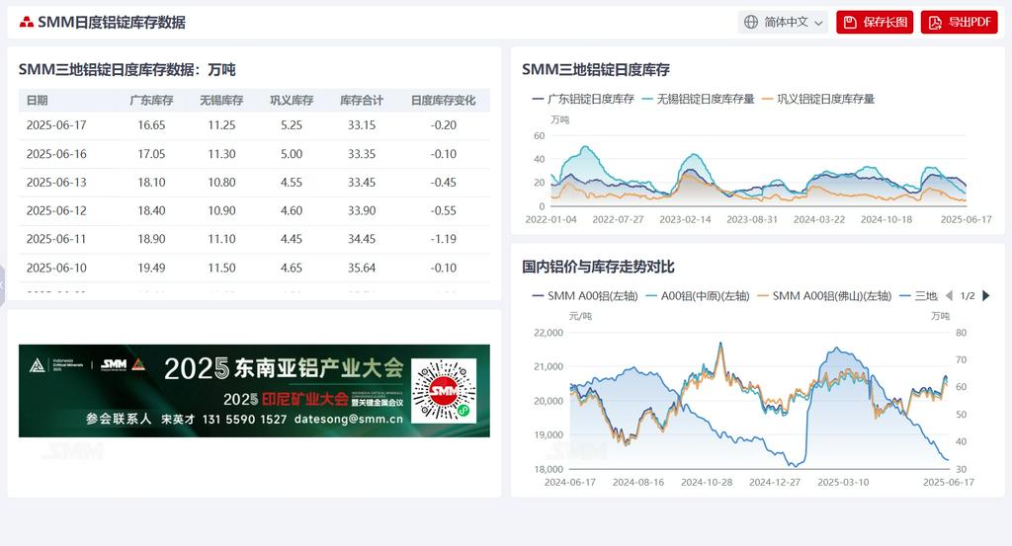The image size is (1012, 546).
Task: Click the 19.49 Guangdong inventory value
Action: [151, 268]
